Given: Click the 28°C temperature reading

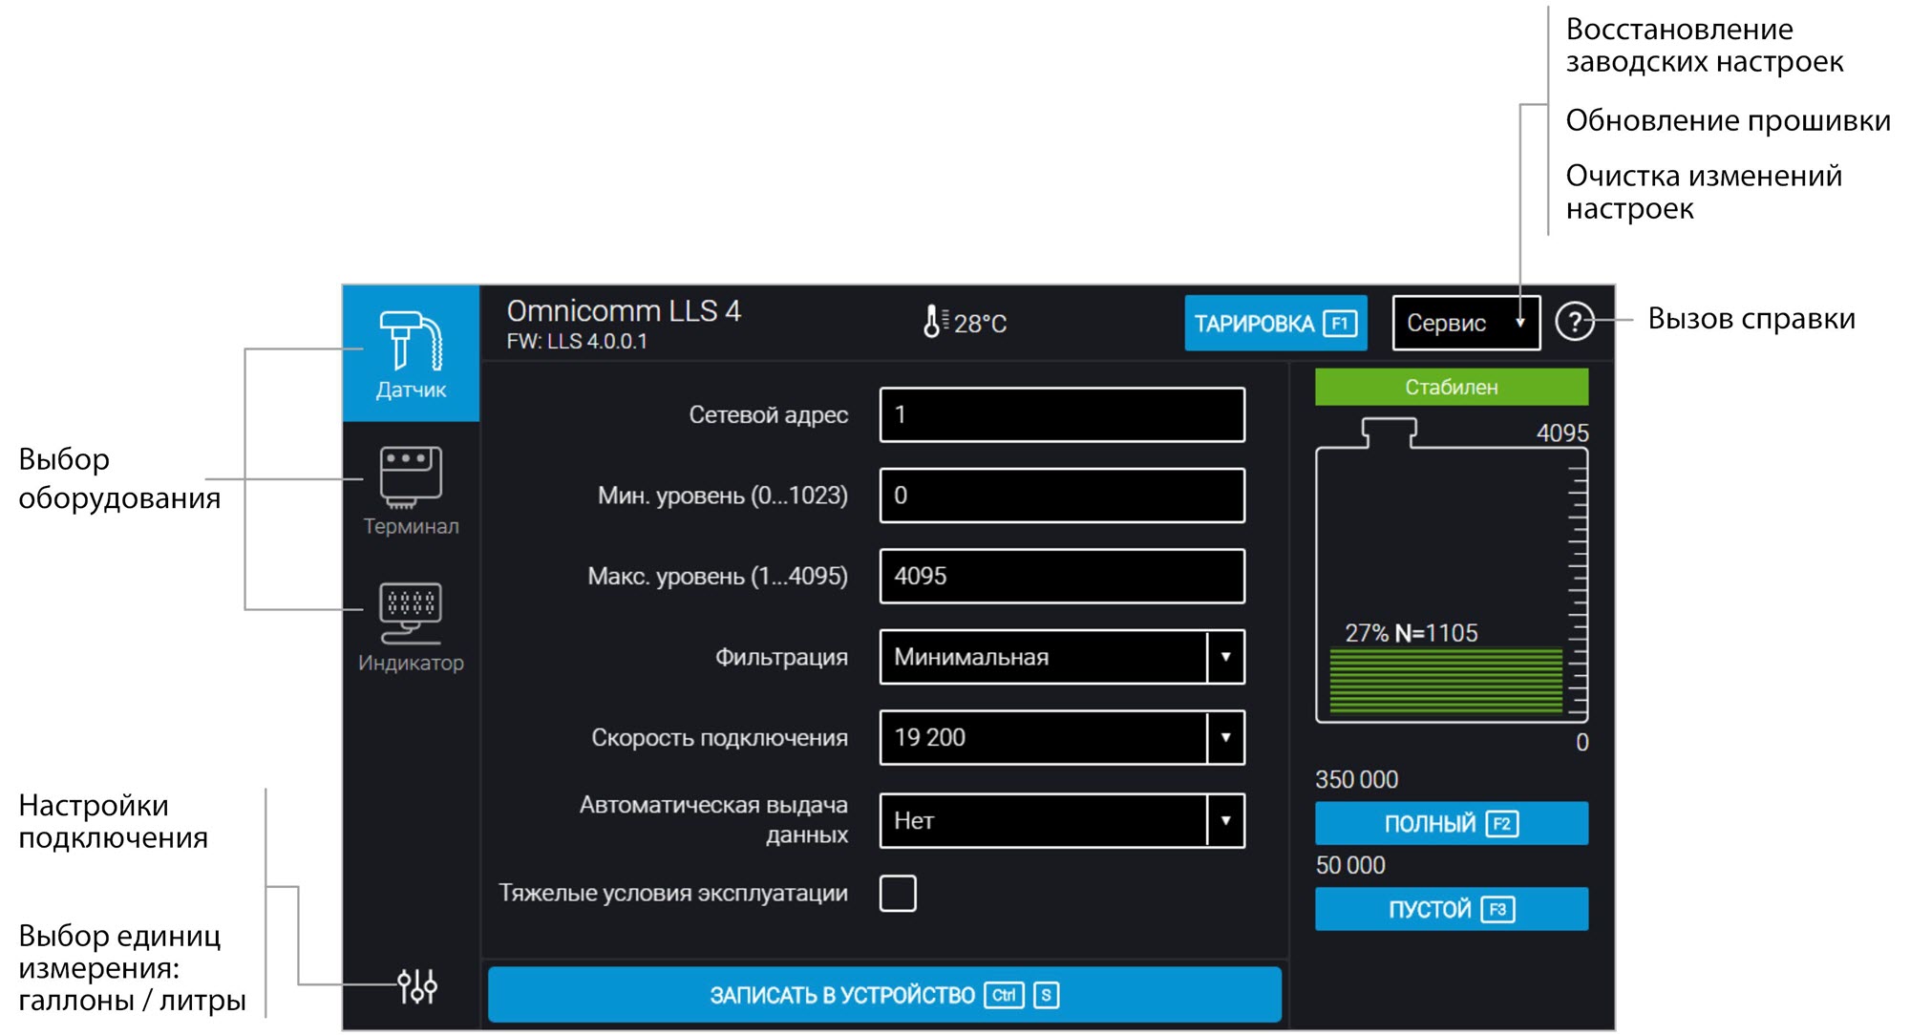Looking at the screenshot, I should pyautogui.click(x=981, y=324).
